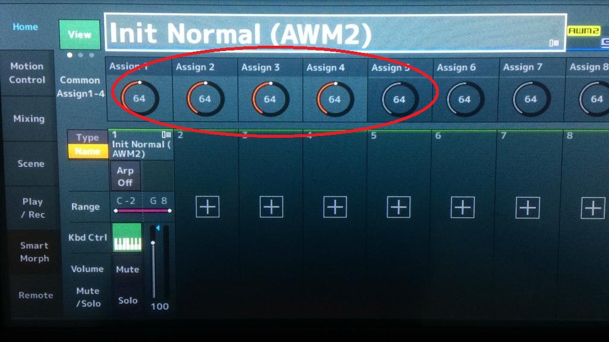
Task: Select the Assign 7 knob
Action: 530,99
